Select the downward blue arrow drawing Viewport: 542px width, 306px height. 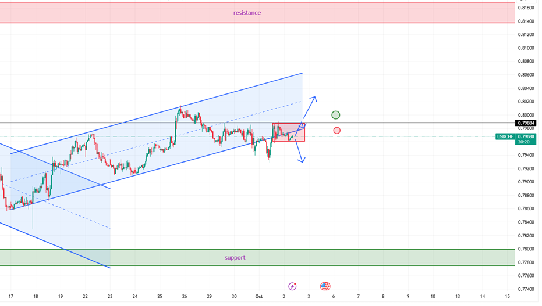[300, 153]
